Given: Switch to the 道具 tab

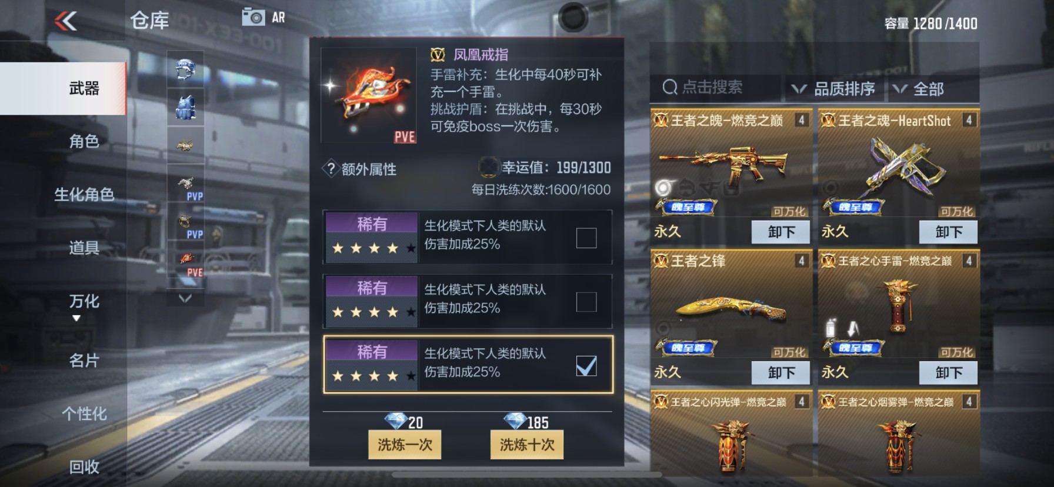Looking at the screenshot, I should tap(84, 248).
